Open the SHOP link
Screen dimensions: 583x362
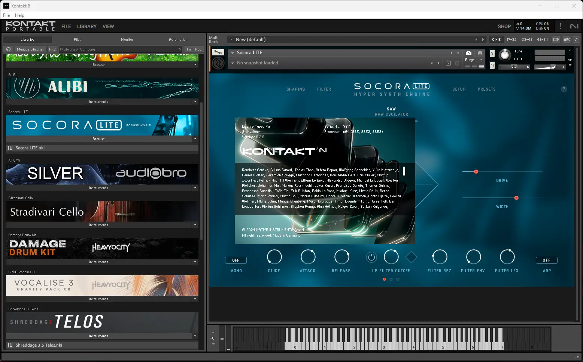504,26
